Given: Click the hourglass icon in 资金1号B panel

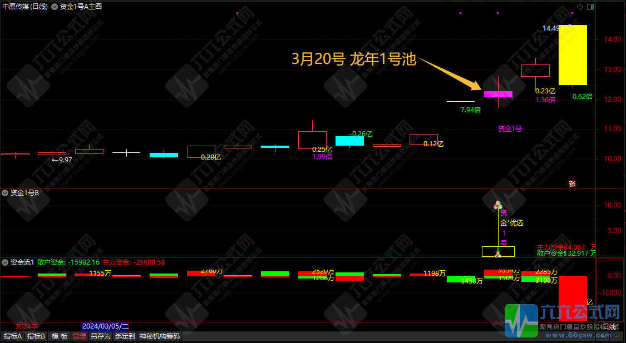Looking at the screenshot, I should point(498,253).
